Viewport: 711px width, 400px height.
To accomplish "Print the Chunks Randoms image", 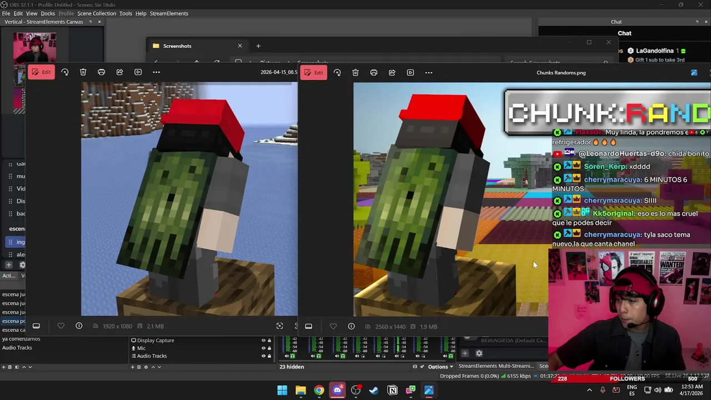I will (374, 72).
